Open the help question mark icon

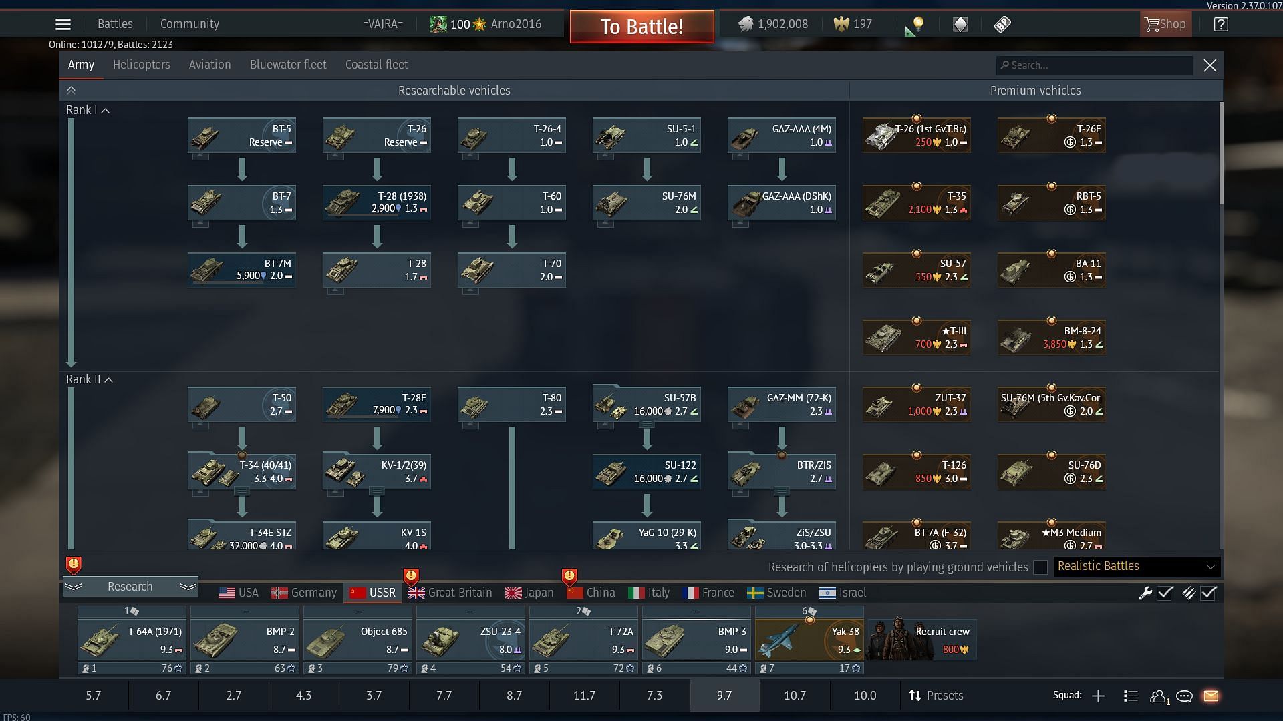tap(1221, 24)
